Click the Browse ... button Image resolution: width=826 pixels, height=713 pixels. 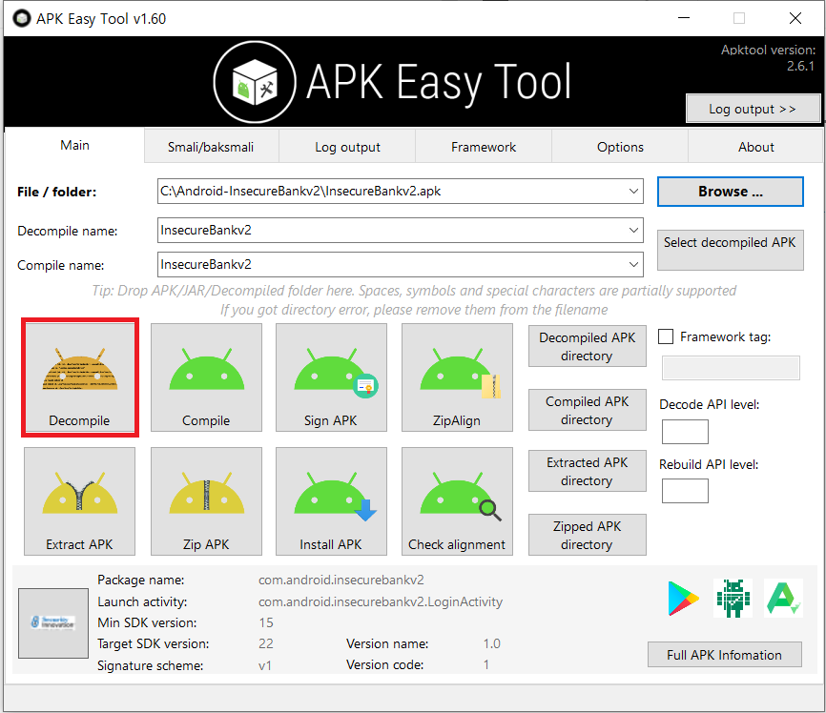coord(730,192)
